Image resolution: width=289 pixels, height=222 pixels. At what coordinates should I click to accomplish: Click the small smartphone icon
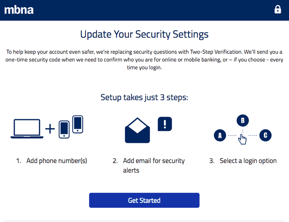tap(64, 129)
